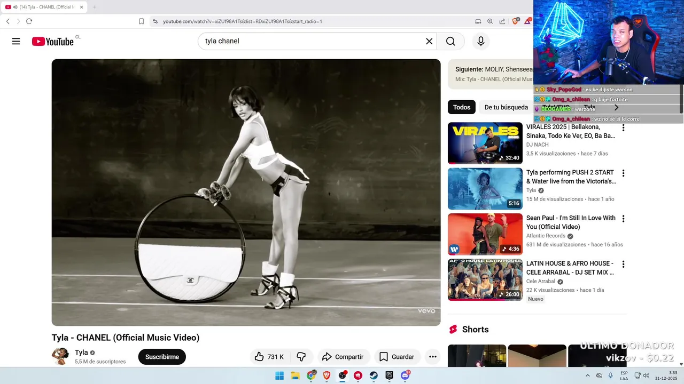The height and width of the screenshot is (384, 684).
Task: Show hidden system tray icons
Action: (x=588, y=375)
